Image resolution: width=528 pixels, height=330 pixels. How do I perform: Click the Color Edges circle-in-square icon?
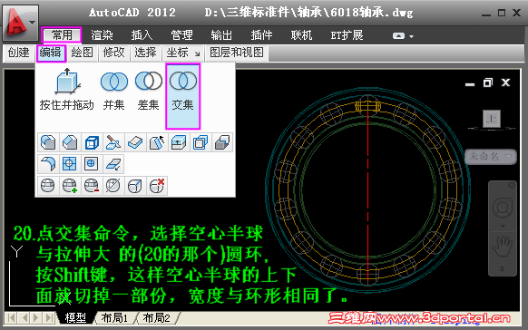coord(92,164)
